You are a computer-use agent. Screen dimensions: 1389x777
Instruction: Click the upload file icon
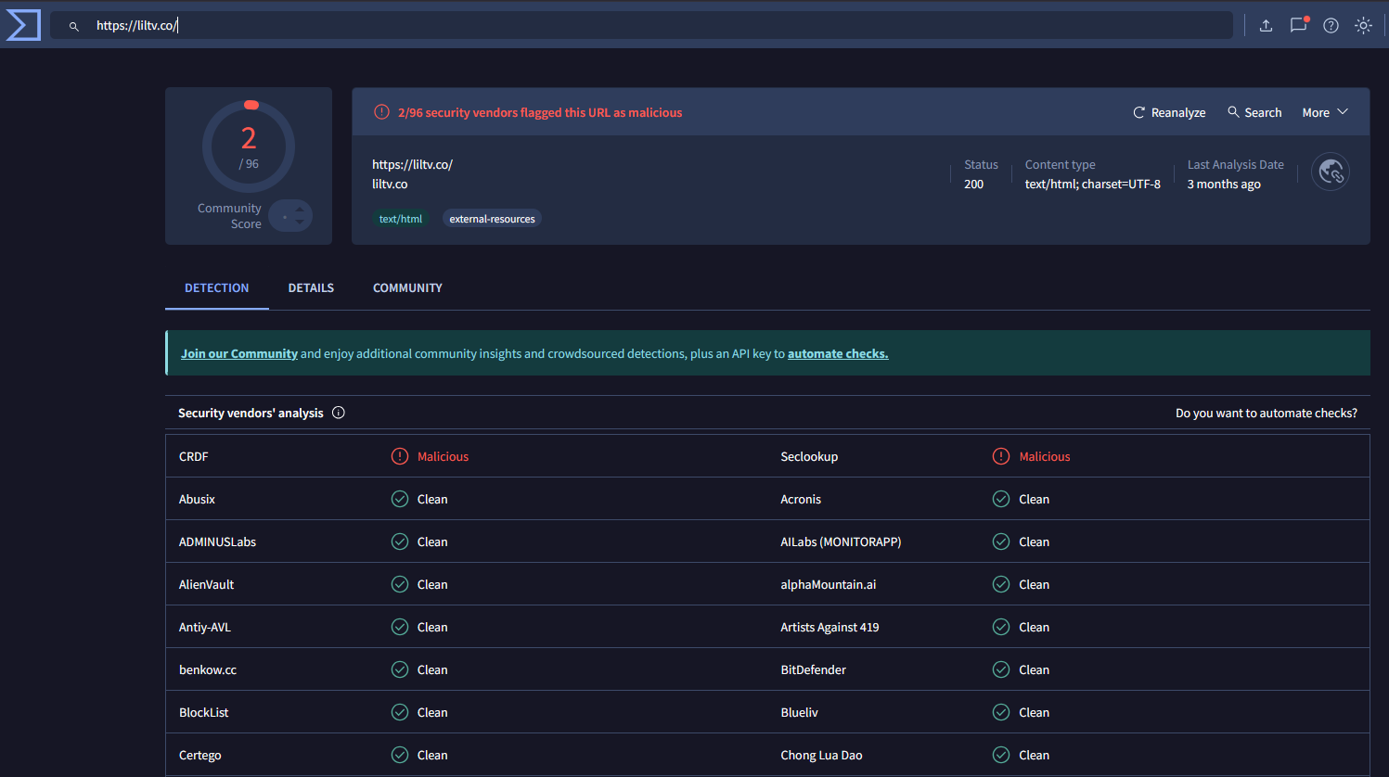click(x=1266, y=26)
